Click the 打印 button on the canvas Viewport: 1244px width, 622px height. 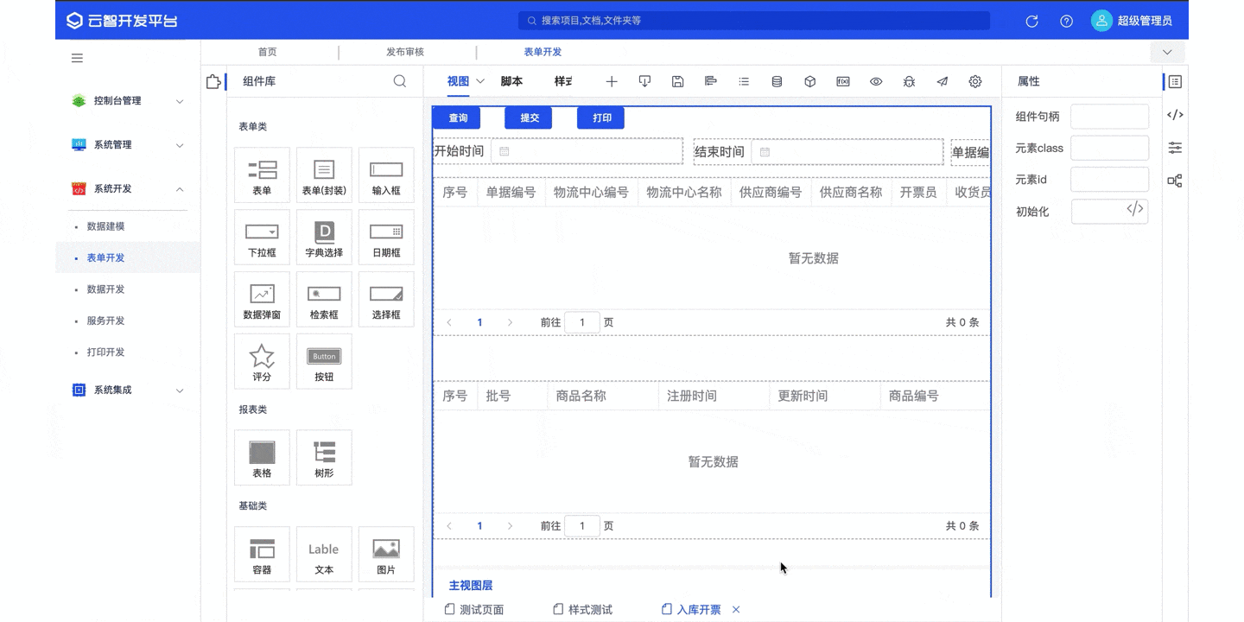click(x=601, y=118)
